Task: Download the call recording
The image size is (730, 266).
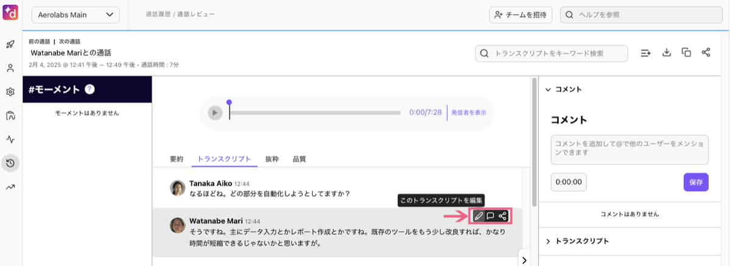Action: [666, 52]
